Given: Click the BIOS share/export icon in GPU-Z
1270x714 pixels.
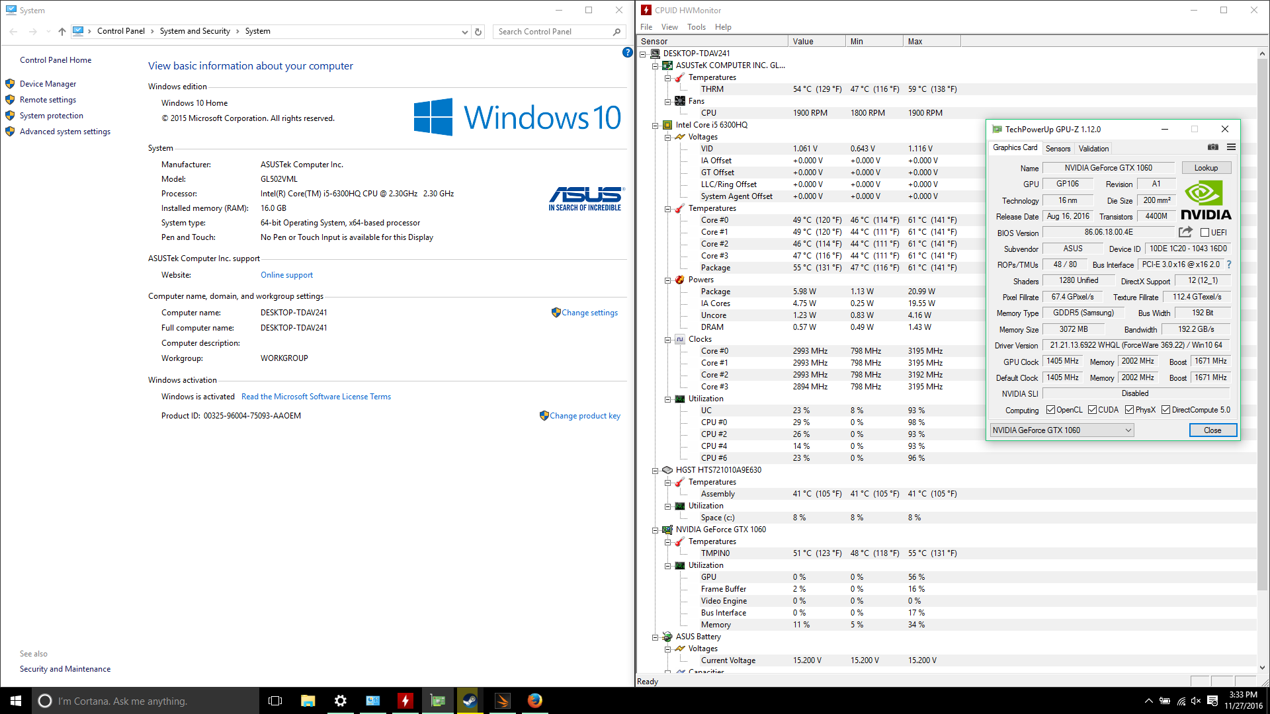Looking at the screenshot, I should [x=1185, y=232].
